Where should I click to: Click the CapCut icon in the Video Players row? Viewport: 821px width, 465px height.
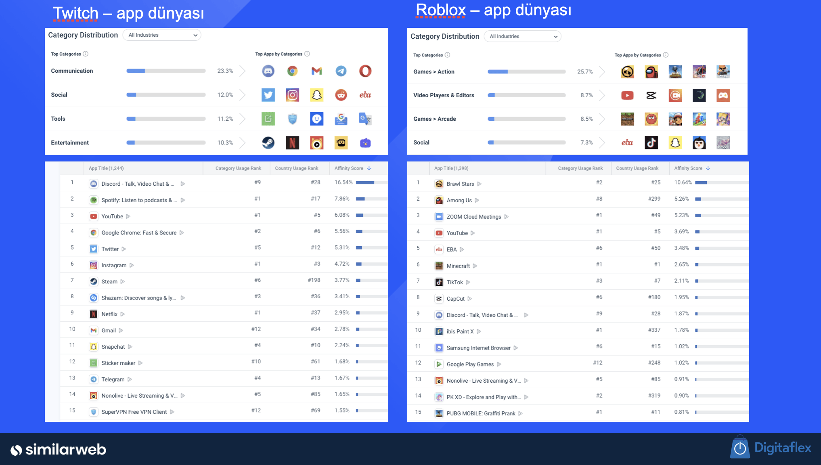point(651,95)
